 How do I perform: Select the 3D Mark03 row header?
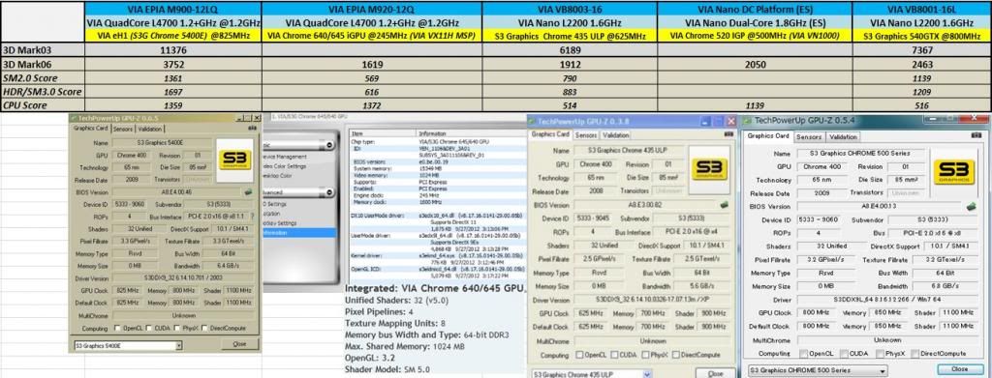(x=43, y=50)
